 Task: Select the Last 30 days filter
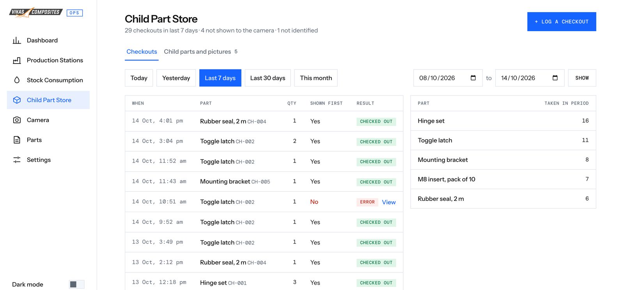268,78
